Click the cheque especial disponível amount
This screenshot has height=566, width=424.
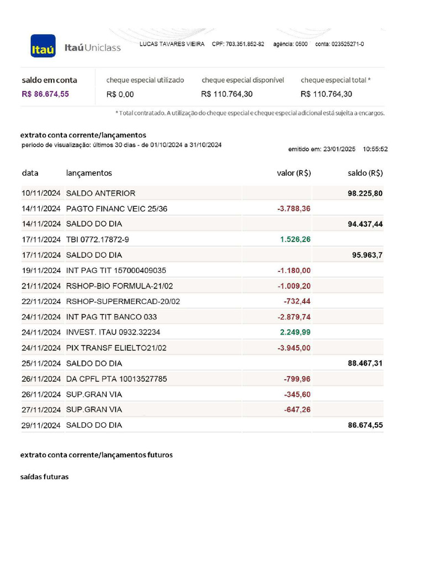227,94
